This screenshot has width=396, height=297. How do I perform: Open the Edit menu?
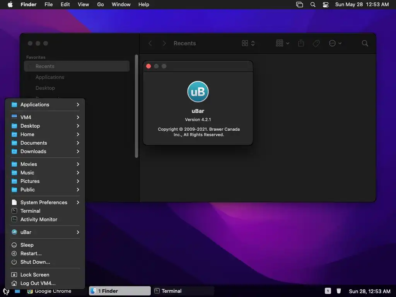coord(65,5)
